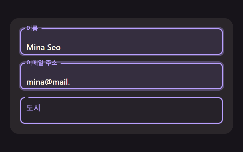Click the word 'Mina' in name field

(36, 47)
